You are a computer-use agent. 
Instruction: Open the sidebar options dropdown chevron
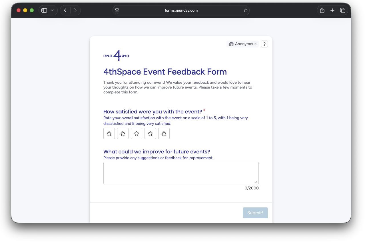coord(52,10)
